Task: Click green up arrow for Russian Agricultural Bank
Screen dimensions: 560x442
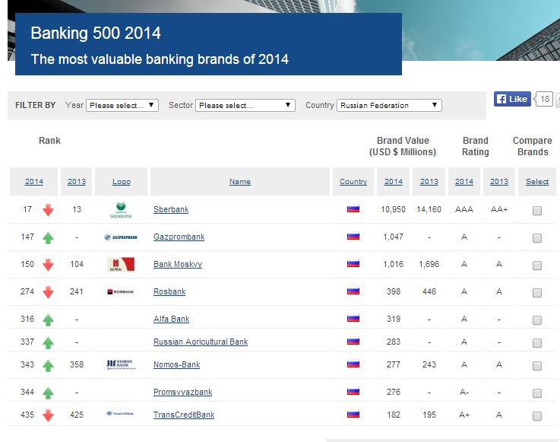Action: (x=48, y=342)
